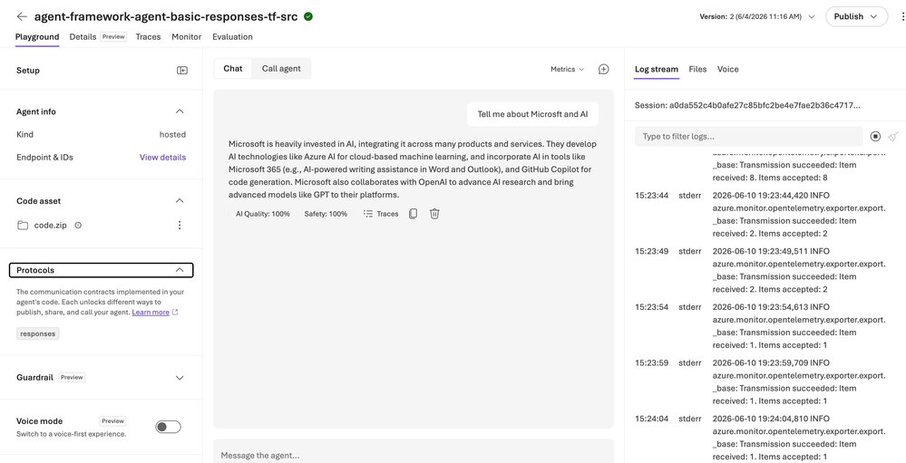The image size is (906, 463).
Task: Open the Files tab
Action: [697, 69]
